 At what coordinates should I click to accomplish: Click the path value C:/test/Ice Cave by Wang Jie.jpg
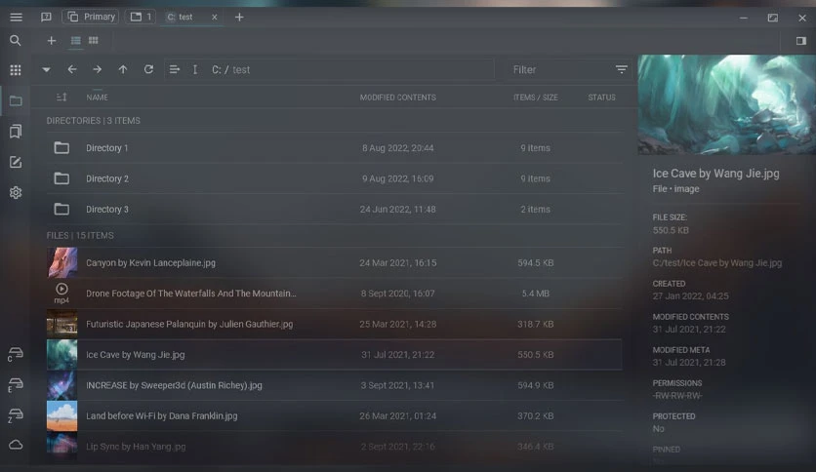click(x=717, y=263)
